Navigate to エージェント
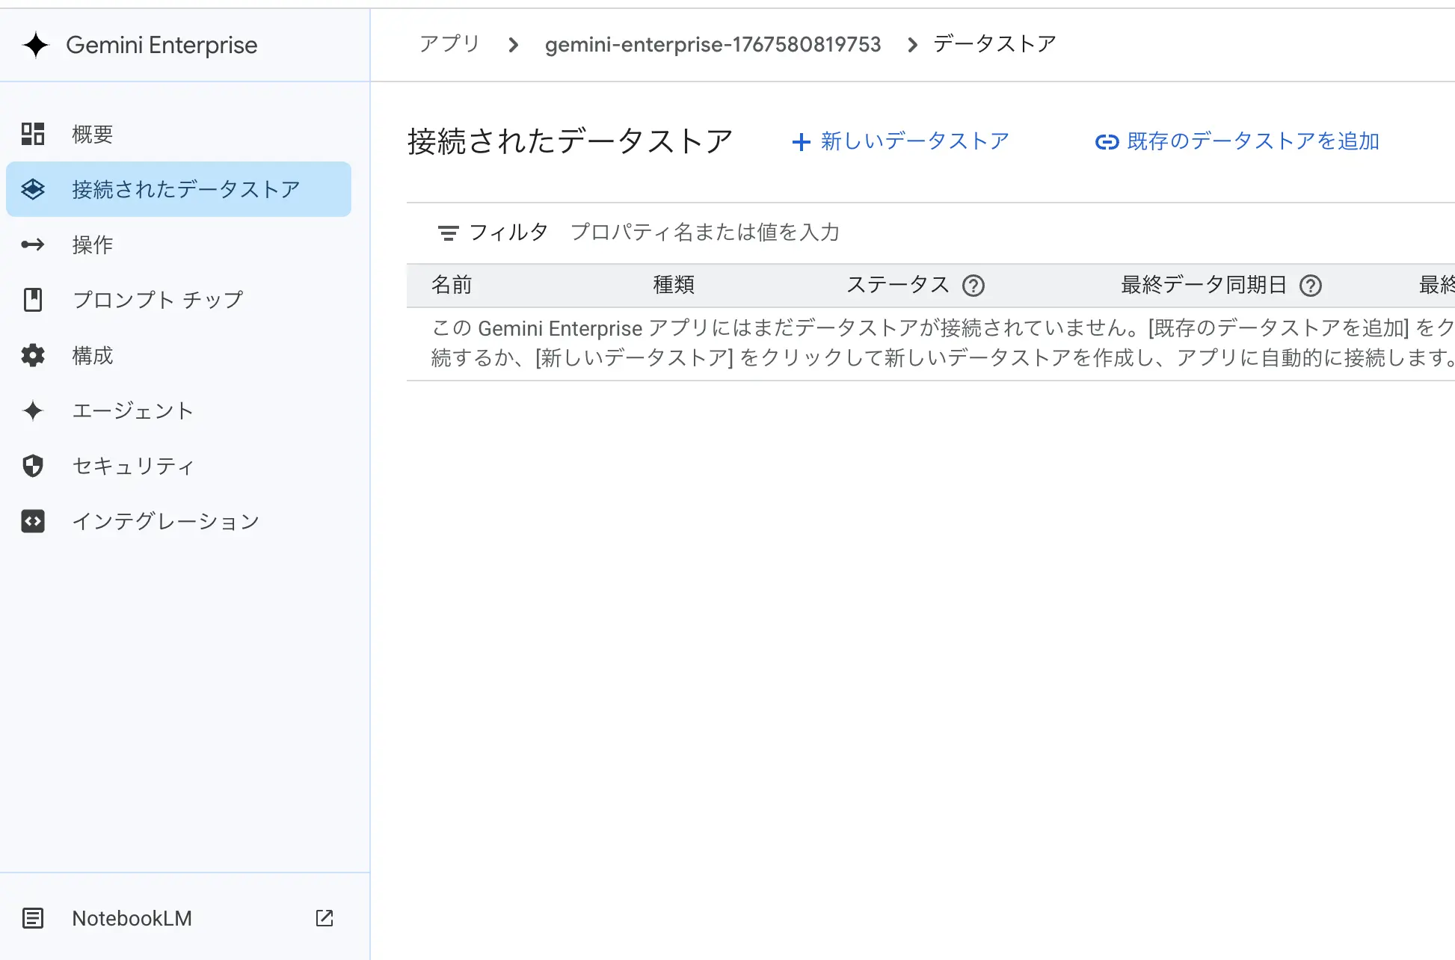1455x960 pixels. click(179, 410)
